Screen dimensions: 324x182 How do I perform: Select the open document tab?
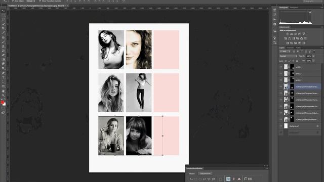point(38,6)
